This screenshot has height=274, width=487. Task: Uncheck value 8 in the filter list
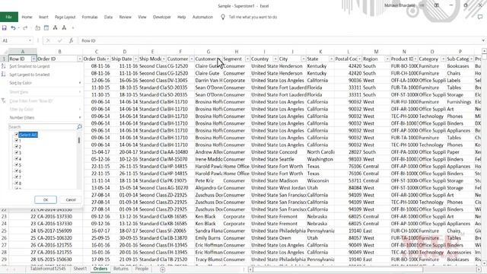(x=17, y=183)
